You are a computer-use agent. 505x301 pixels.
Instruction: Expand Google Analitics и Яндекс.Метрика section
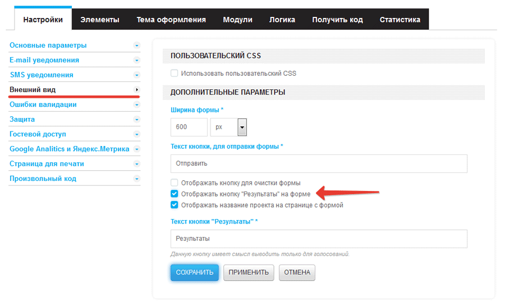[69, 149]
